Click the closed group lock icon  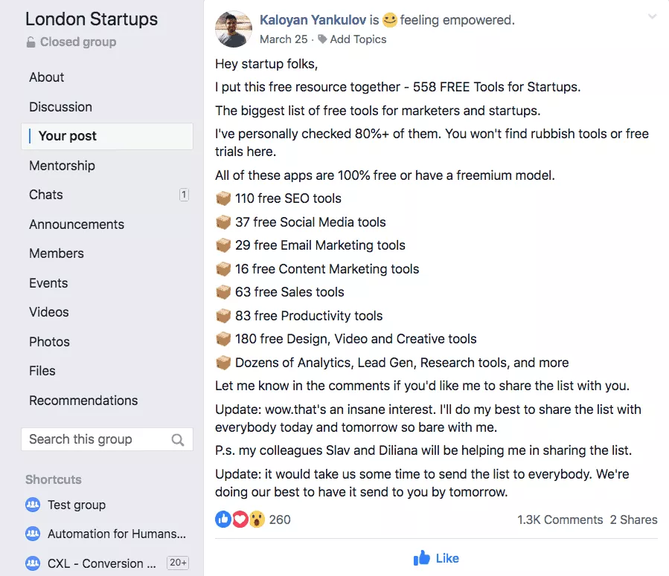coord(31,42)
